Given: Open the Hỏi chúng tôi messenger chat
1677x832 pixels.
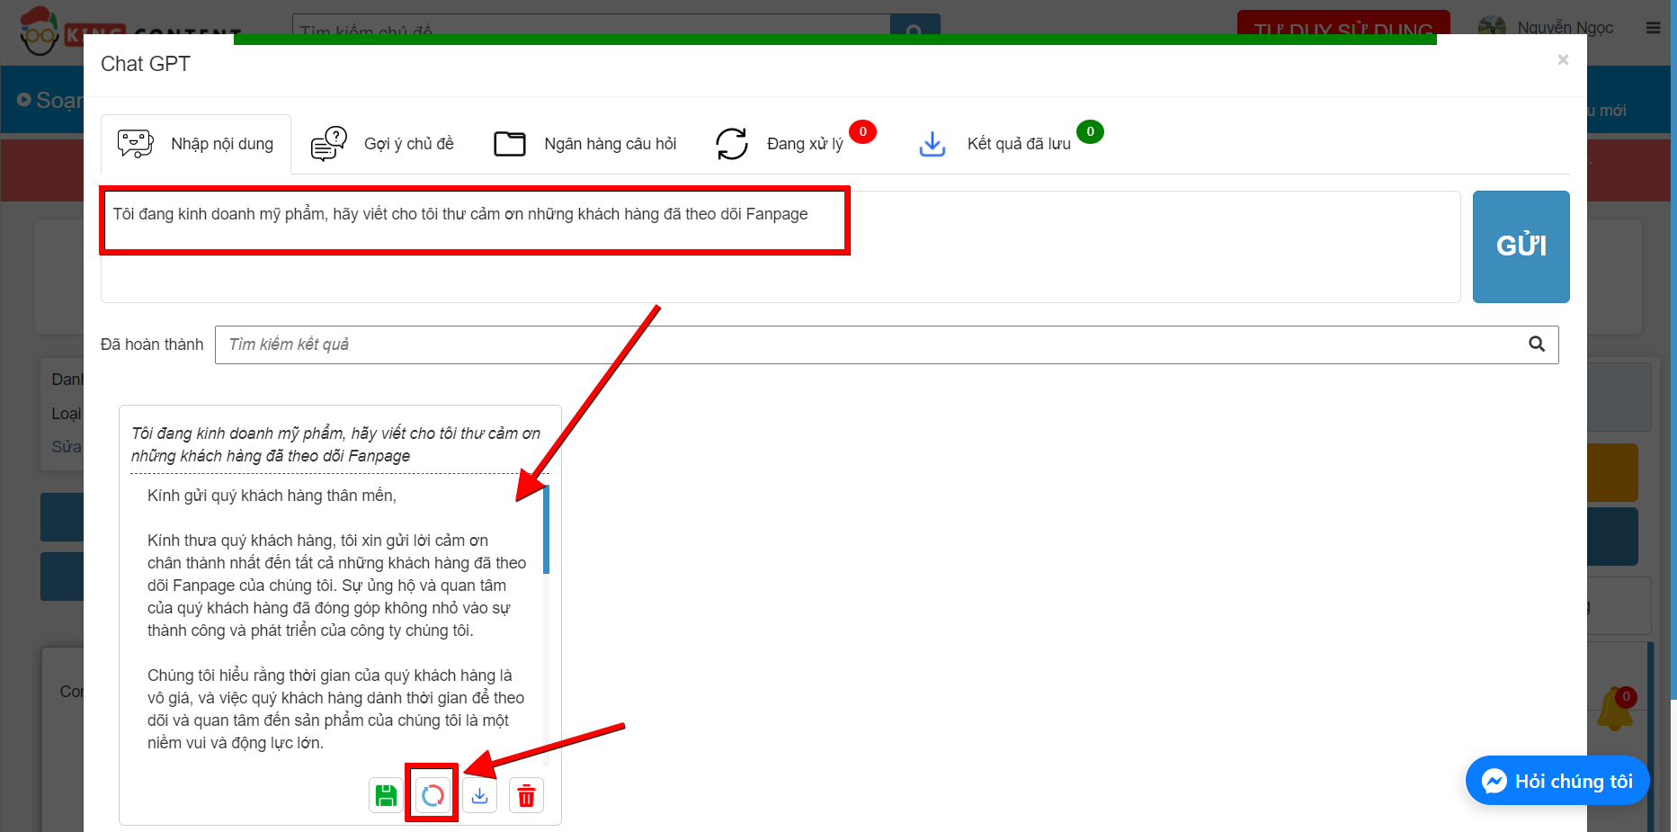Looking at the screenshot, I should coord(1557,781).
